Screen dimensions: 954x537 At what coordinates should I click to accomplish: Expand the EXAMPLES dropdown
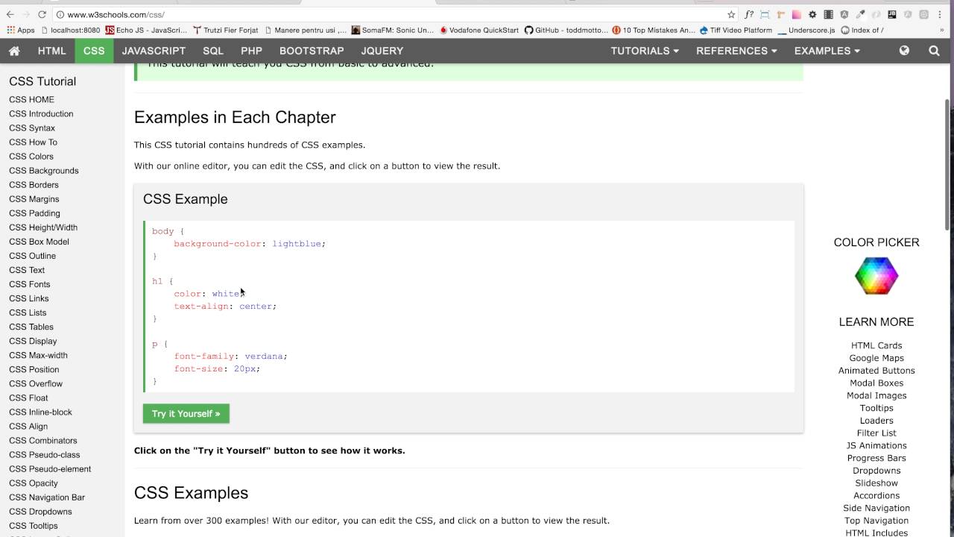point(827,51)
